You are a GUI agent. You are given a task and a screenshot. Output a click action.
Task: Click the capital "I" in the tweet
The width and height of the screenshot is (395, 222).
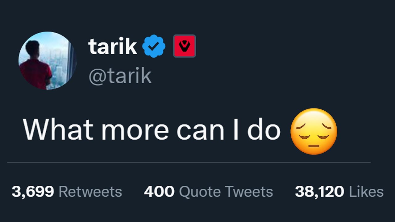(236, 129)
